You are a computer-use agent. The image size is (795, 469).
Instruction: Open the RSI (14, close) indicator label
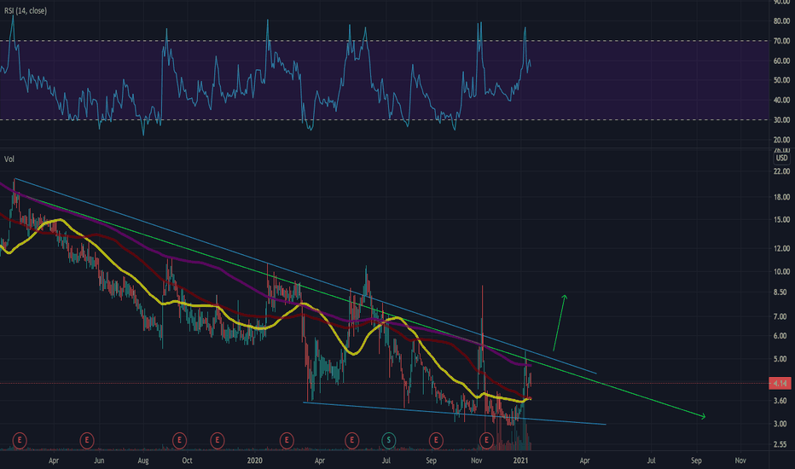[x=26, y=10]
